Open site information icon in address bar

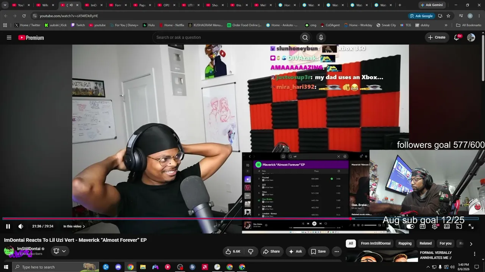point(34,16)
